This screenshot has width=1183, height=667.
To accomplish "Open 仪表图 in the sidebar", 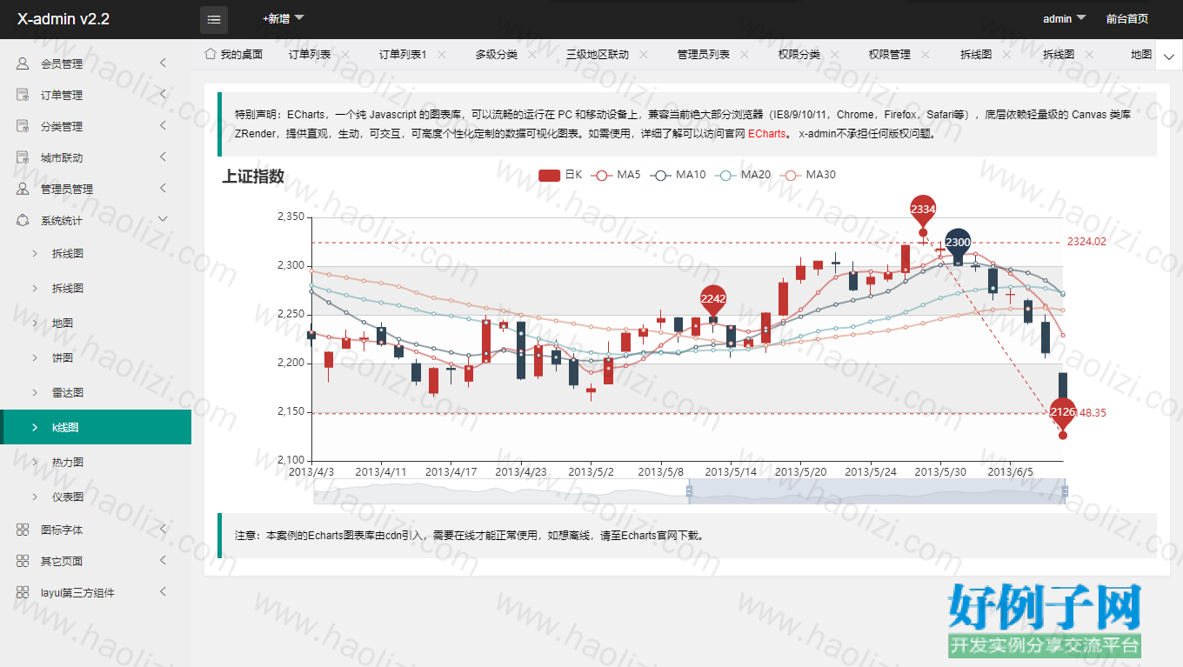I will 68,497.
